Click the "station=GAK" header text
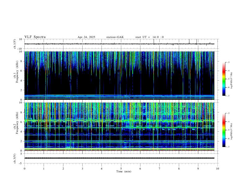Image resolution: width=245 pixels, height=189 pixels. [x=115, y=37]
